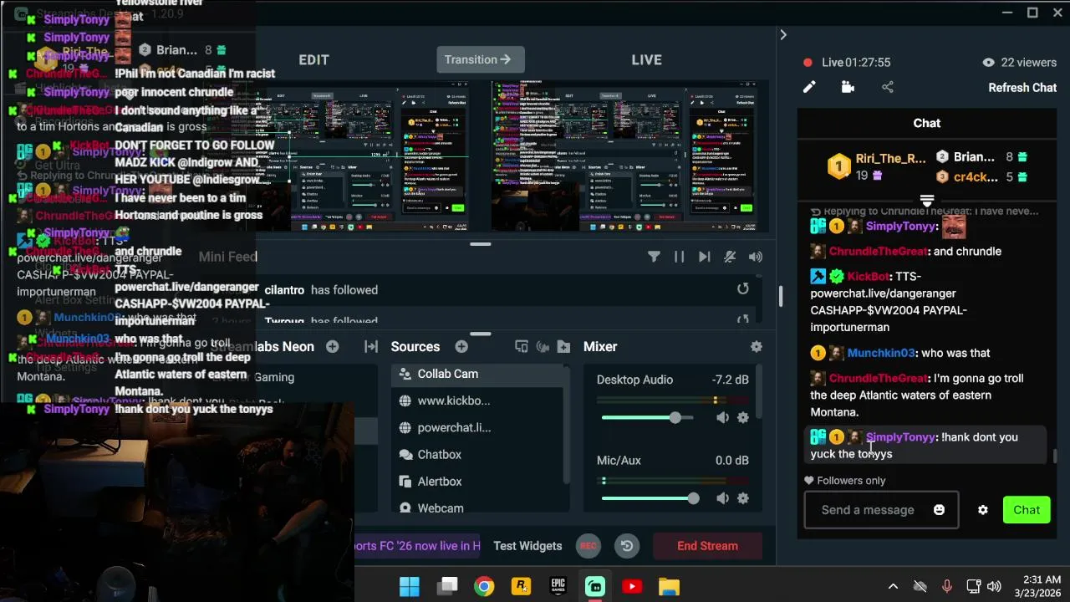Open Desktop Audio settings gear
Viewport: 1070px width, 602px height.
coord(743,417)
